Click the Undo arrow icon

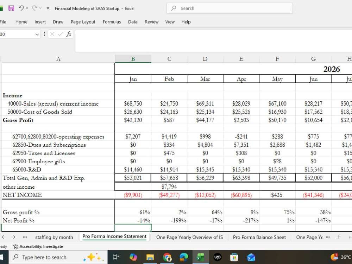[x=21, y=8]
